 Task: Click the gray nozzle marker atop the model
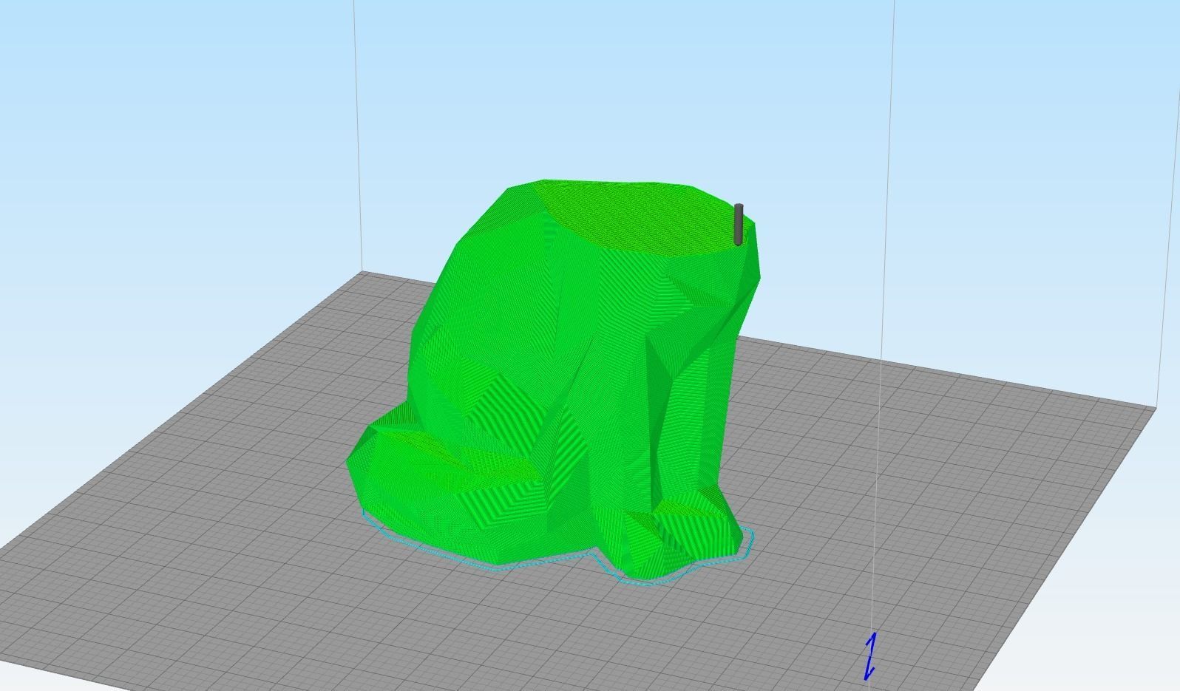[739, 225]
